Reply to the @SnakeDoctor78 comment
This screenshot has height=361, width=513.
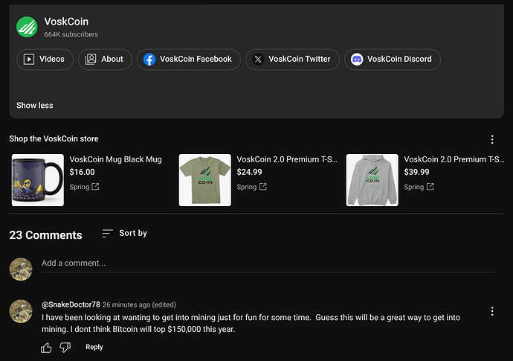coord(94,347)
